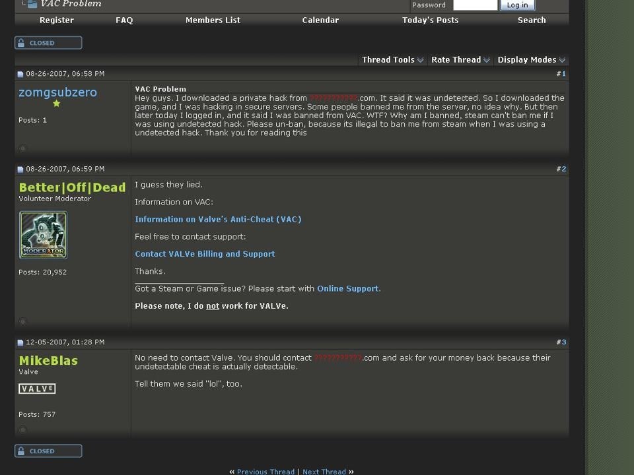This screenshot has width=634, height=475.
Task: Click the post icon beside 08-26-2007, 06:59 PM
Action: [x=20, y=170]
